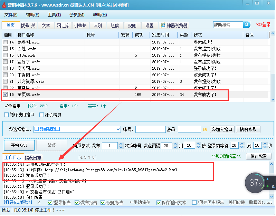Increase second 发送间隔 value stepper

(198, 144)
